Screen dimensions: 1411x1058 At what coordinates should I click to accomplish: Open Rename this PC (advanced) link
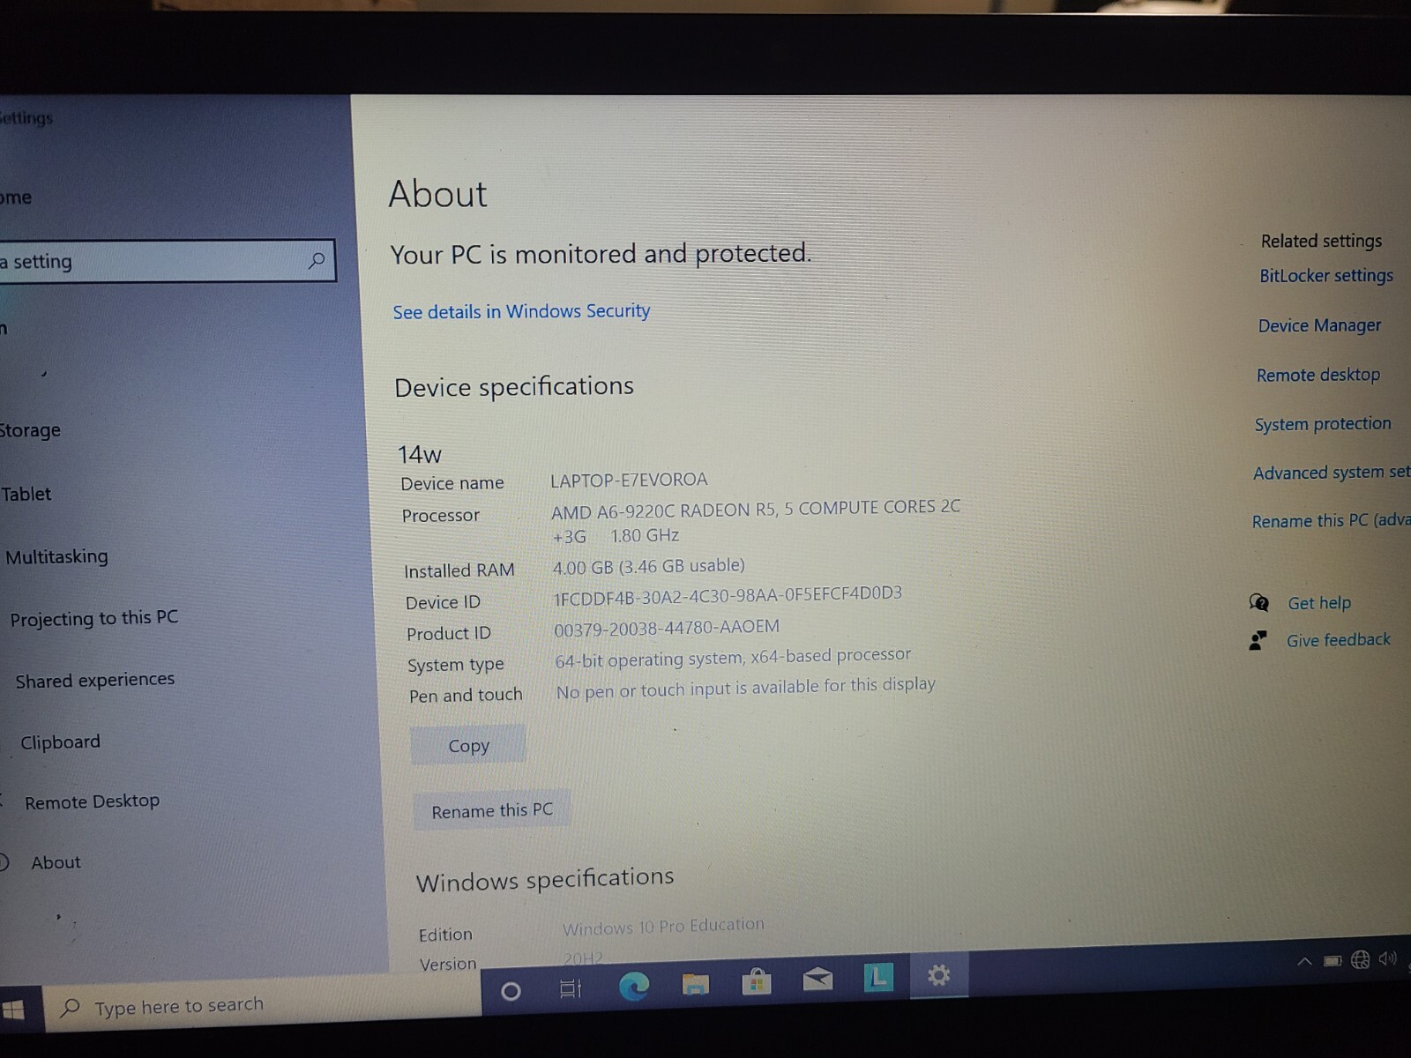coord(1331,521)
